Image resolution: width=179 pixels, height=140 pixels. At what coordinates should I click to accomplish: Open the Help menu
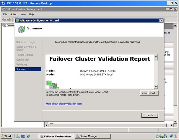click(31, 14)
